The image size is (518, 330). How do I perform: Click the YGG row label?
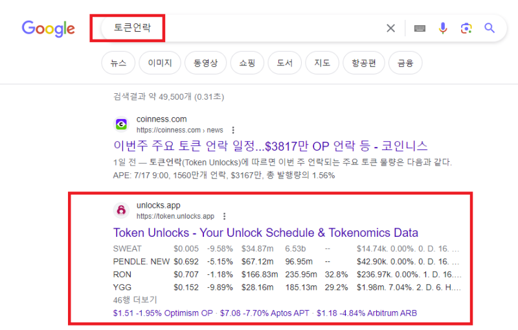coord(122,287)
